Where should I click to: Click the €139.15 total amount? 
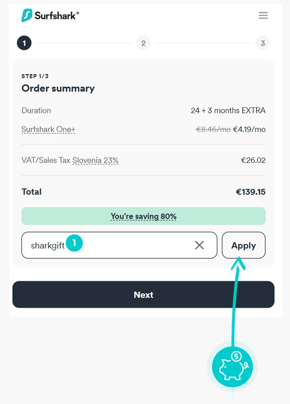[x=251, y=192]
